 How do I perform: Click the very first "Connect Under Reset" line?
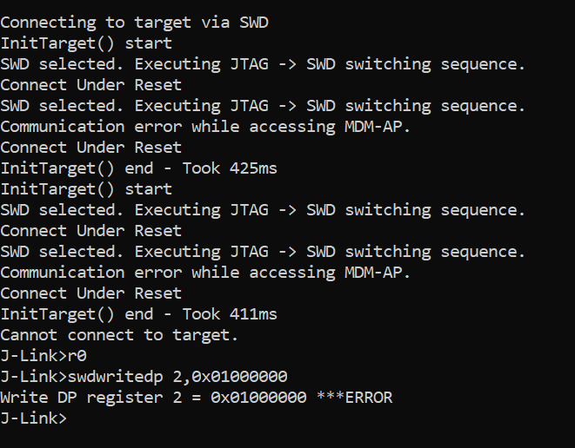pos(90,85)
